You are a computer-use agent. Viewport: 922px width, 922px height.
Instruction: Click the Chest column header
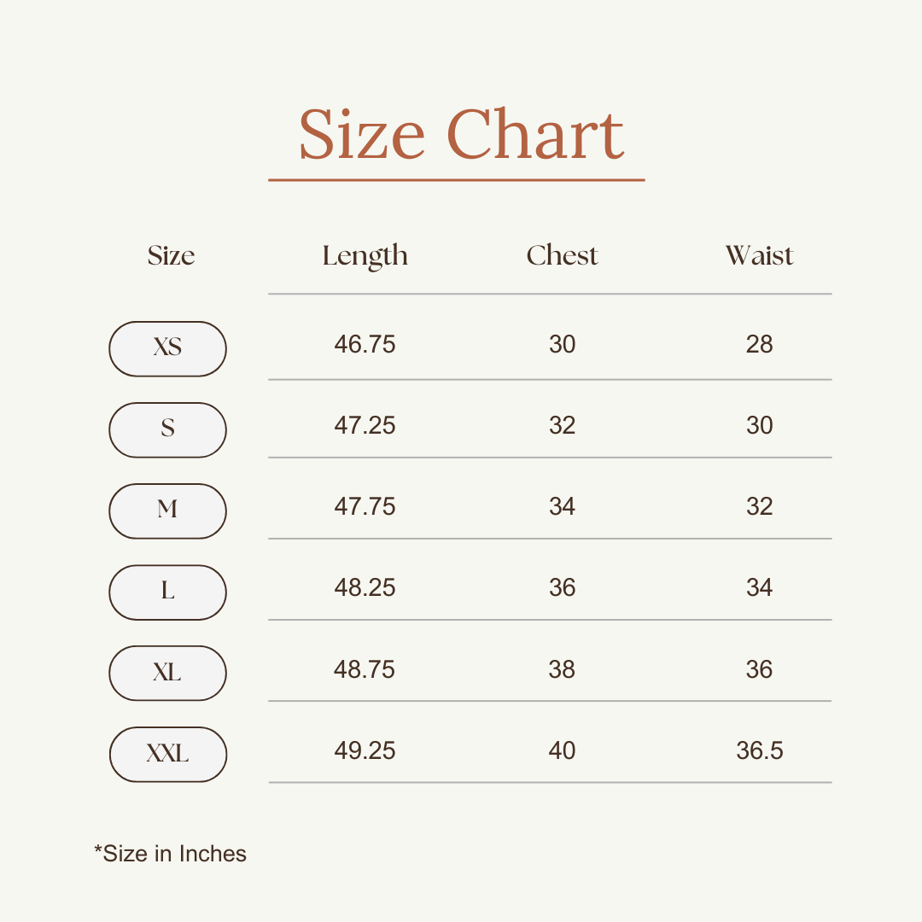562,255
